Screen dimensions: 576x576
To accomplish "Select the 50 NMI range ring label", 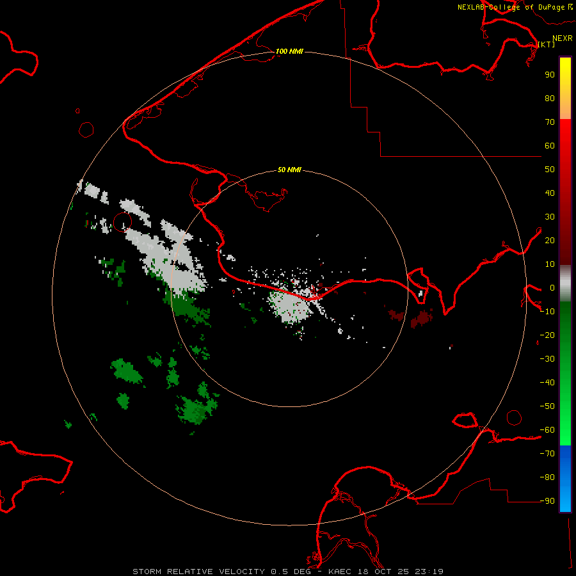I will pos(289,170).
